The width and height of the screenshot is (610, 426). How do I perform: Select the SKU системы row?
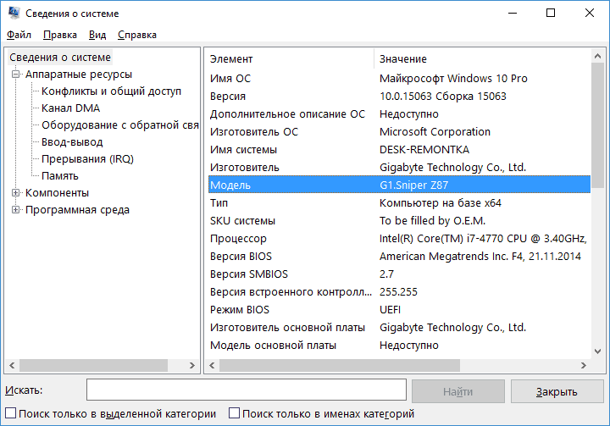tap(399, 220)
